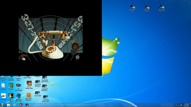Select the bottom-most Terry Farrell game room shortcut

(46, 98)
